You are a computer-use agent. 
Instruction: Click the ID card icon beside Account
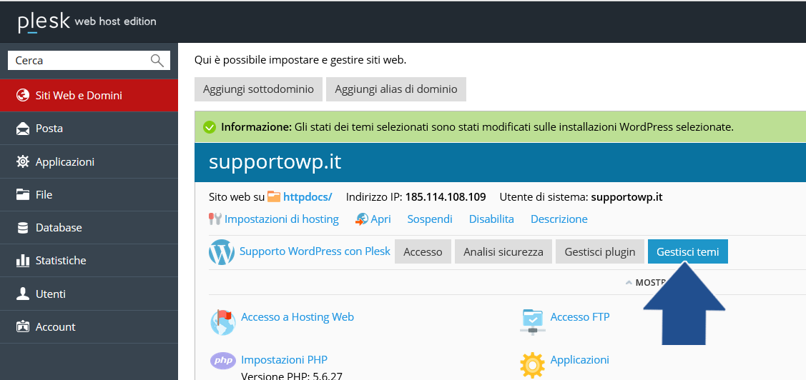[x=23, y=326]
